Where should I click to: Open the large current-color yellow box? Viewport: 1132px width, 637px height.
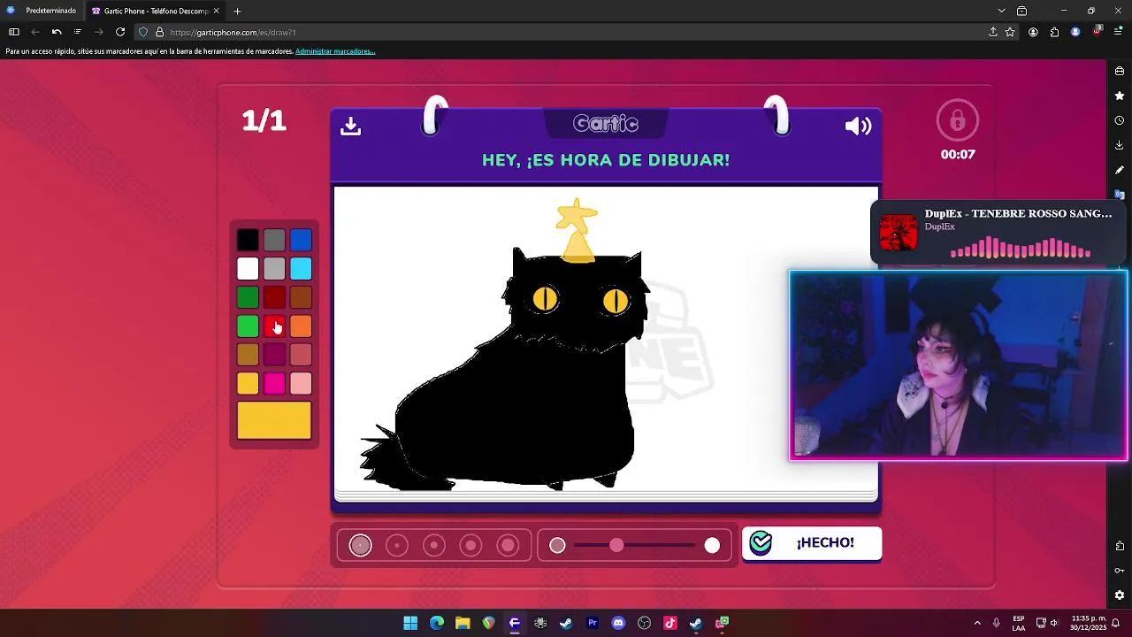(274, 420)
